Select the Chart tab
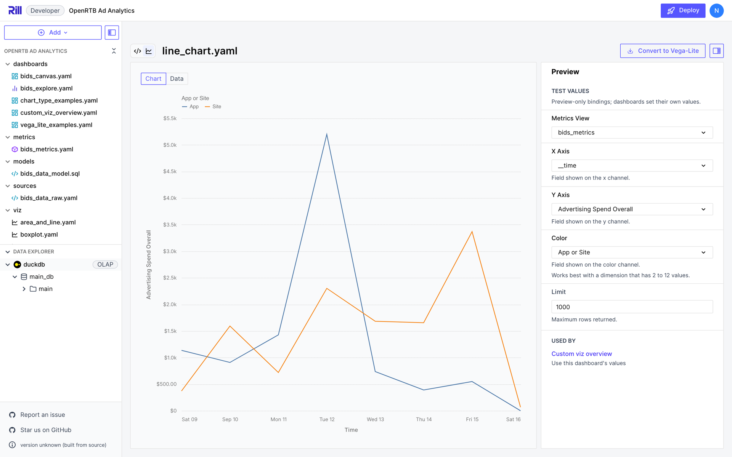Screen dimensions: 732x457 (153, 78)
